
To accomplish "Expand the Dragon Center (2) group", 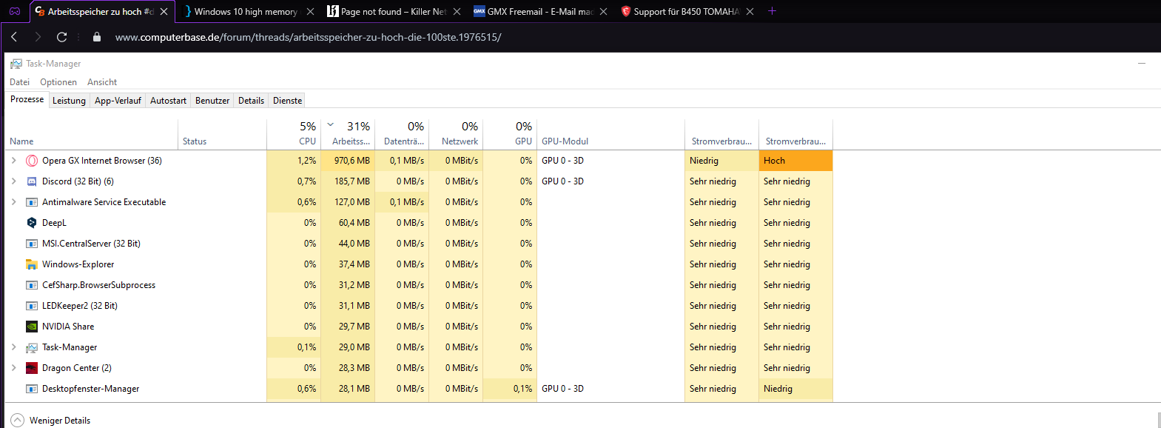I will 13,368.
